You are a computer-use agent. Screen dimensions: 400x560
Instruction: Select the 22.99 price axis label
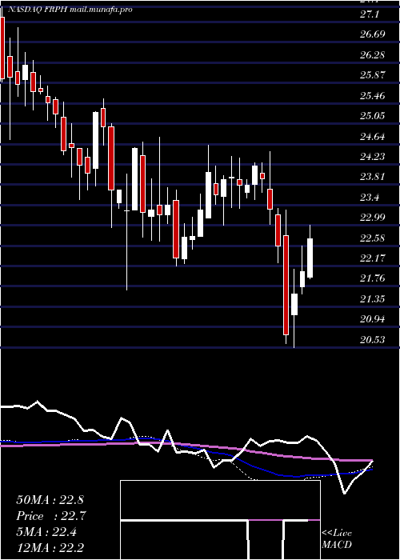click(373, 218)
